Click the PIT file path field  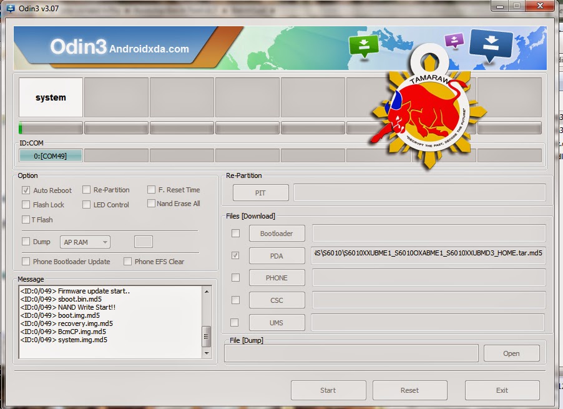pyautogui.click(x=419, y=193)
